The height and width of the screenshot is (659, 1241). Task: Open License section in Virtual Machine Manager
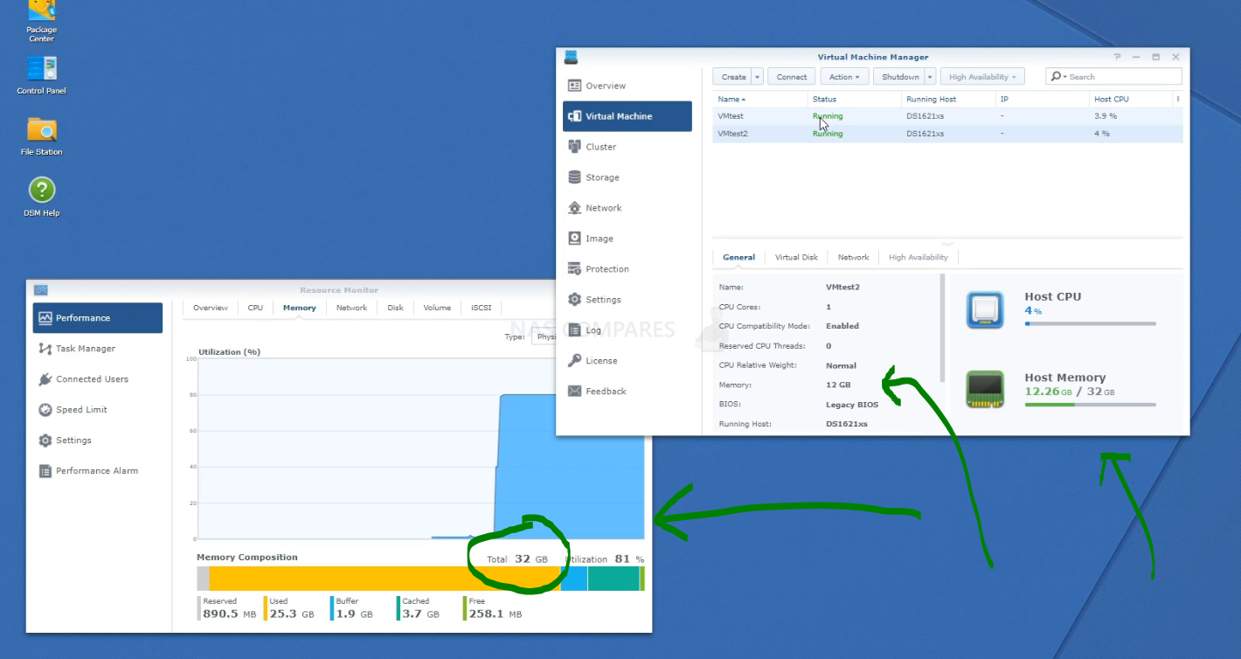coord(627,361)
